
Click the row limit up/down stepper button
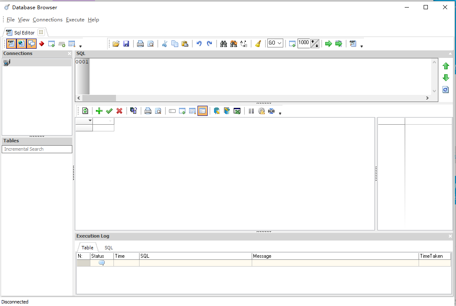315,44
